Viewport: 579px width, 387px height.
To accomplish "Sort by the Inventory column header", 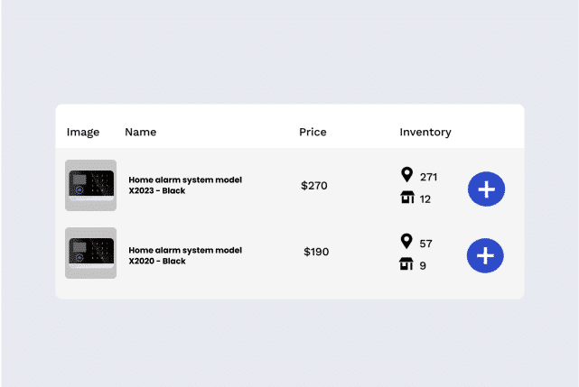I will 425,132.
